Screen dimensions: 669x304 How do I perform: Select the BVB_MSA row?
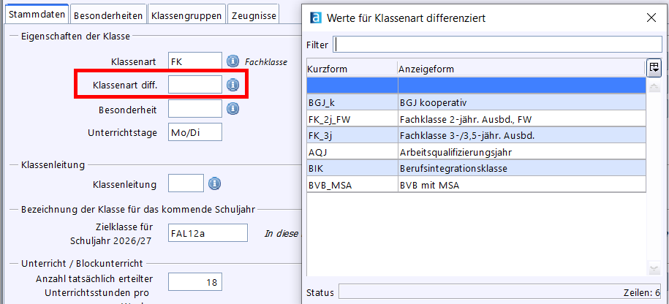pyautogui.click(x=476, y=185)
